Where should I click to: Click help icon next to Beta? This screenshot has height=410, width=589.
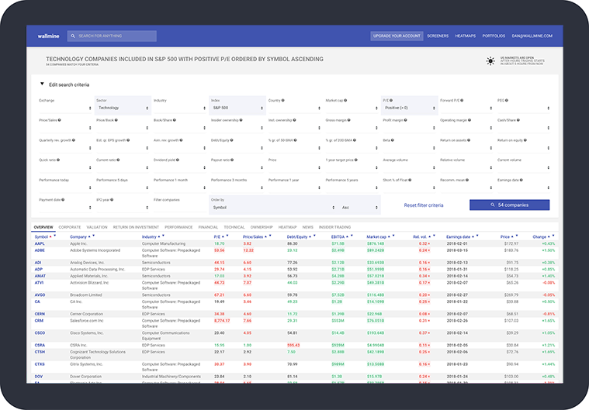pos(393,140)
